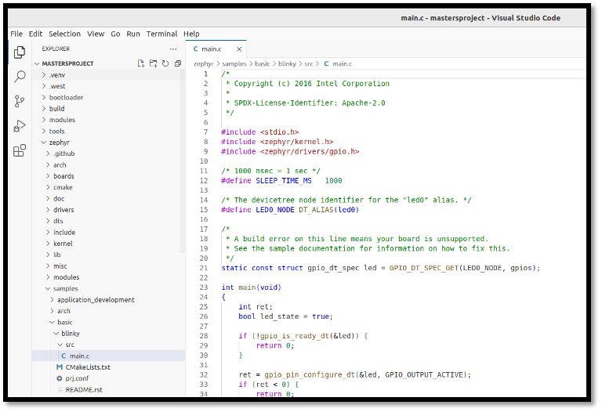
Task: Click the SLEEP_TIME_MS define name
Action: point(284,181)
